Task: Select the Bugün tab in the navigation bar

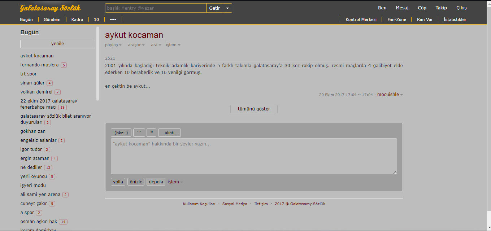Action: coord(27,19)
